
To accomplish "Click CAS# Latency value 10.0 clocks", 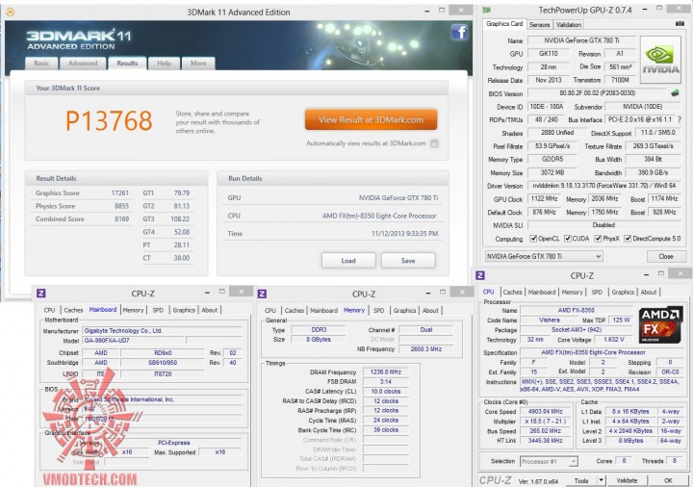I will (385, 392).
